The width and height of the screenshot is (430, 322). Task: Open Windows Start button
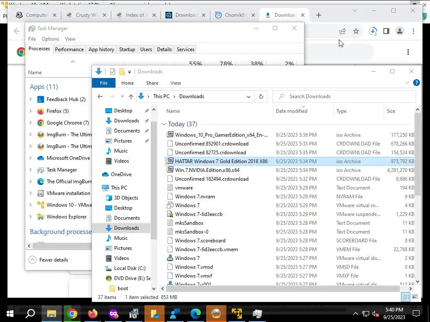(x=10, y=314)
